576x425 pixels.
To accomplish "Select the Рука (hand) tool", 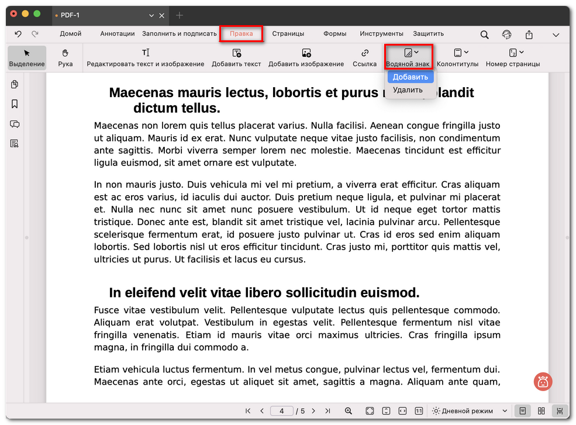I will click(65, 57).
